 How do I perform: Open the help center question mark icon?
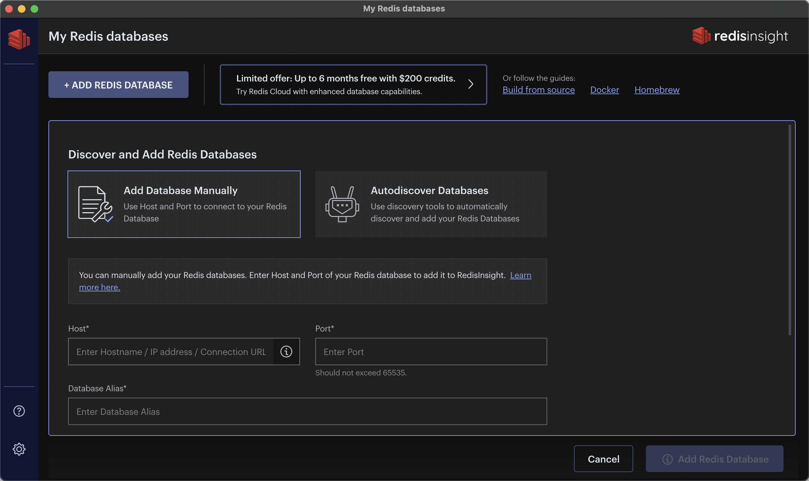pos(19,411)
